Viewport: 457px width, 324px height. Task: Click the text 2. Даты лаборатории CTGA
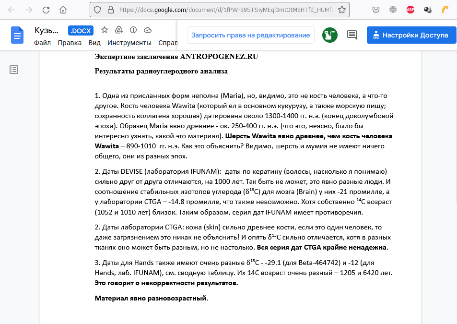click(x=139, y=227)
